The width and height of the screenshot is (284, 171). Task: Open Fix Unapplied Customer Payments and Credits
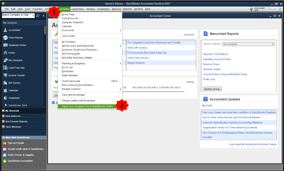coord(154,43)
